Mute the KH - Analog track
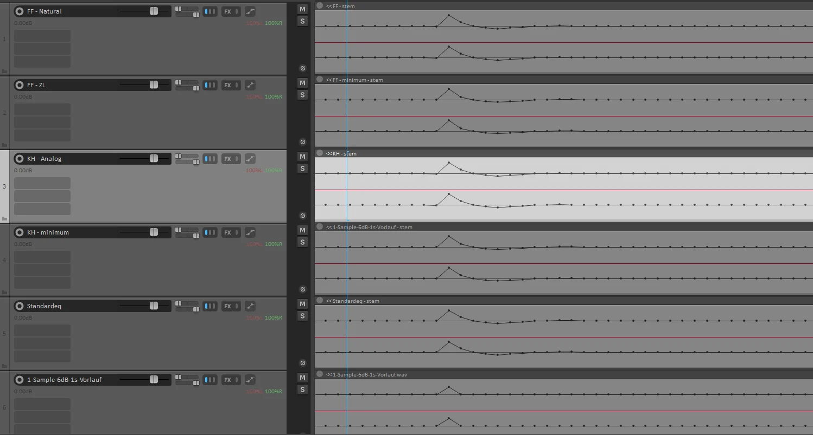The image size is (813, 435). coord(303,157)
